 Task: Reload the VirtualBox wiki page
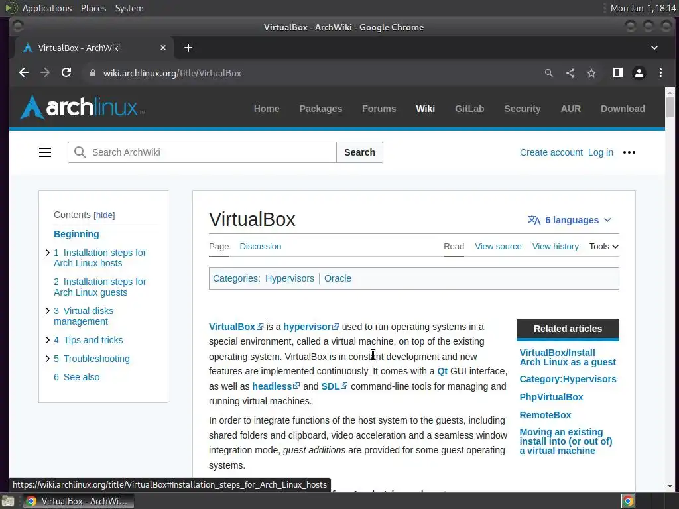point(66,73)
